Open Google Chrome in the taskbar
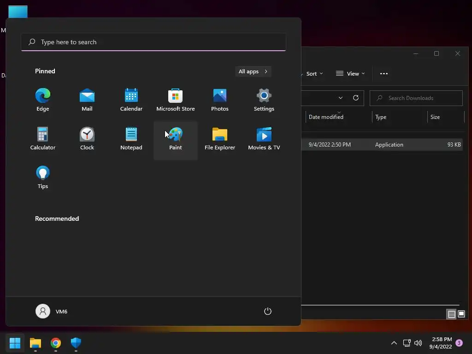This screenshot has width=472, height=354. pos(56,343)
